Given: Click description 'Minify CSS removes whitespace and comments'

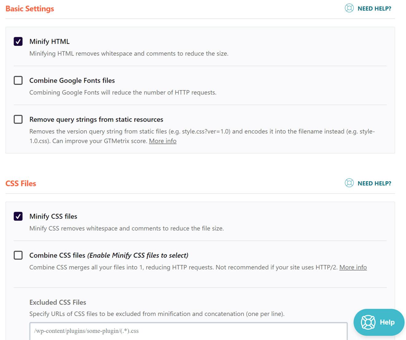Looking at the screenshot, I should (x=127, y=229).
